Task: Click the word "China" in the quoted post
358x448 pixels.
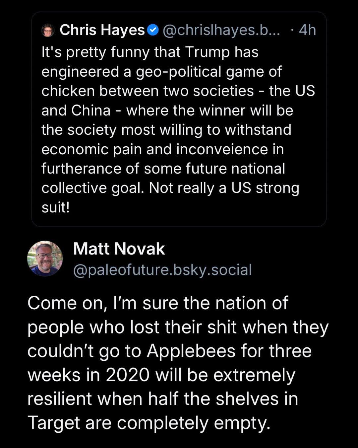Action: pyautogui.click(x=91, y=111)
